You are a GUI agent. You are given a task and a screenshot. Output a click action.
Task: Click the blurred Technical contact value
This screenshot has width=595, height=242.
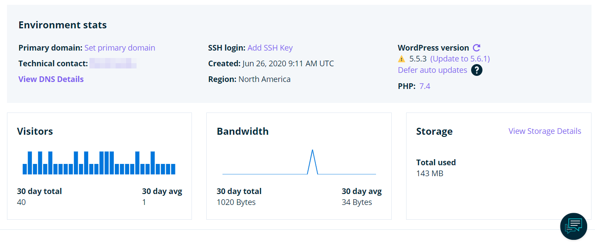pyautogui.click(x=113, y=64)
